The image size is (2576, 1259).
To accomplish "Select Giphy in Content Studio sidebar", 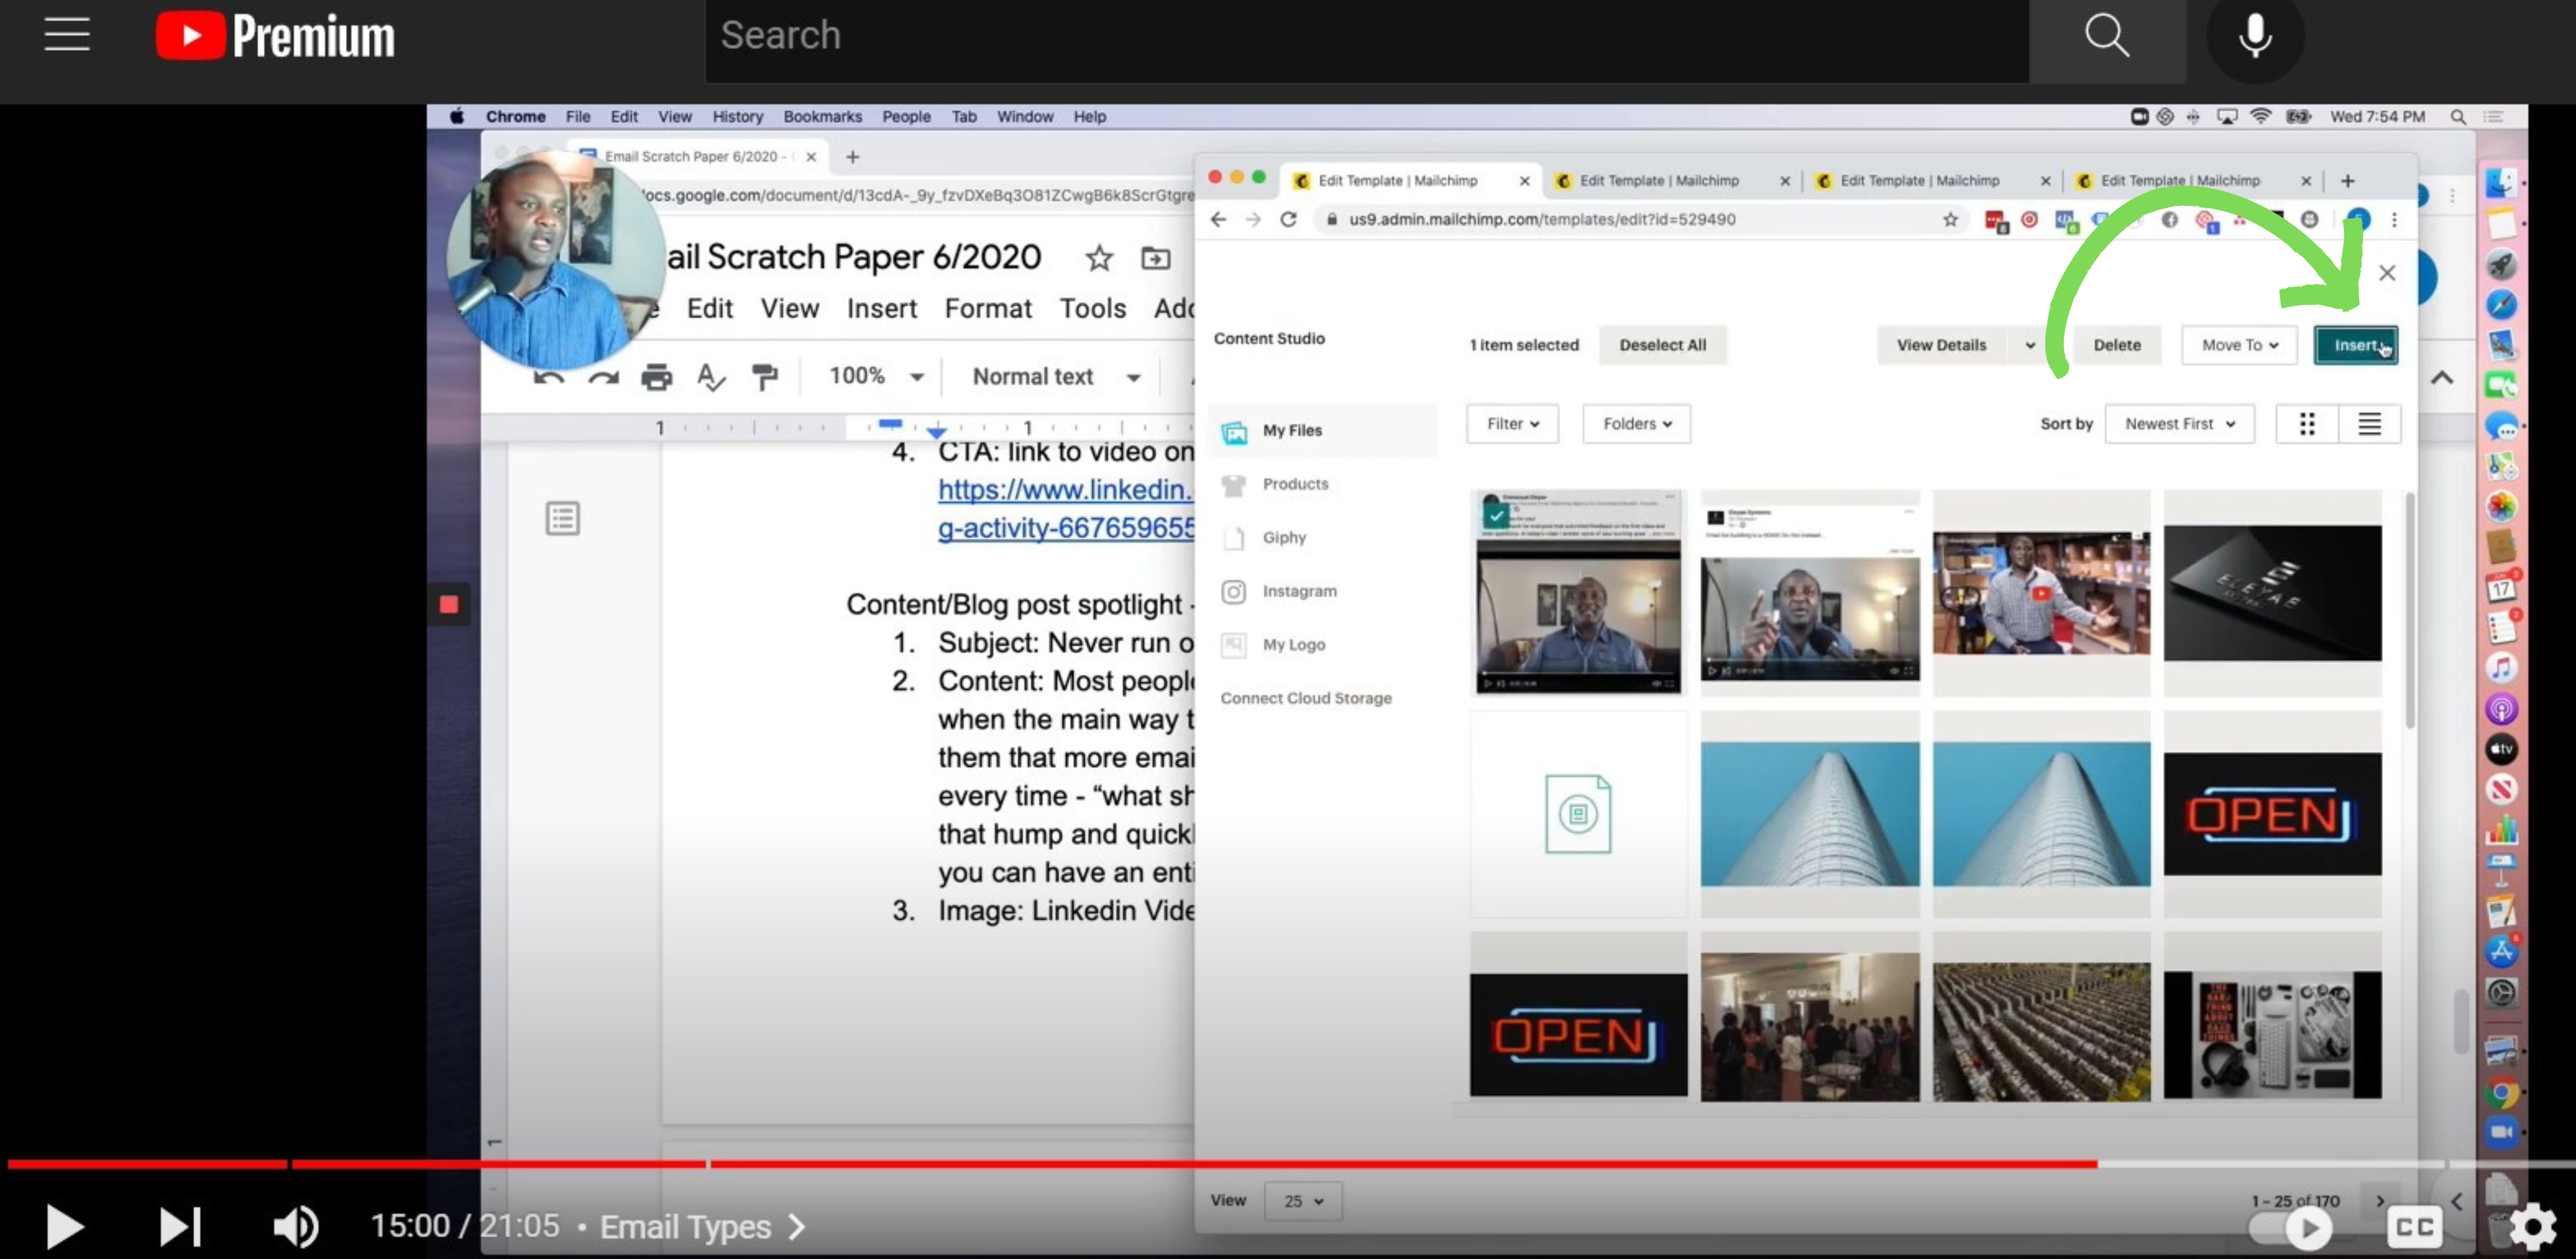I will pyautogui.click(x=1284, y=538).
